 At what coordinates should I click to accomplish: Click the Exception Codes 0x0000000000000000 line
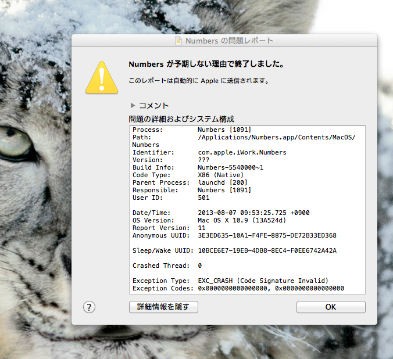(238, 288)
